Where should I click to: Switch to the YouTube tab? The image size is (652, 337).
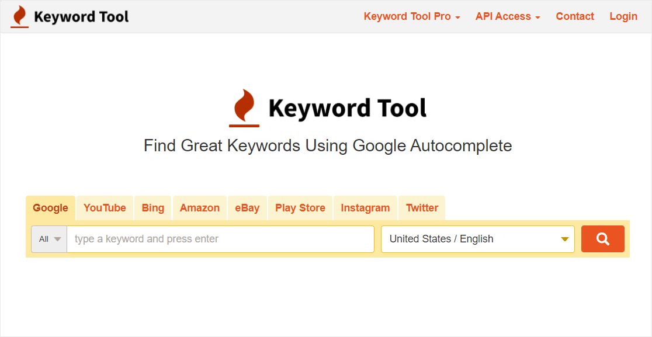point(105,208)
